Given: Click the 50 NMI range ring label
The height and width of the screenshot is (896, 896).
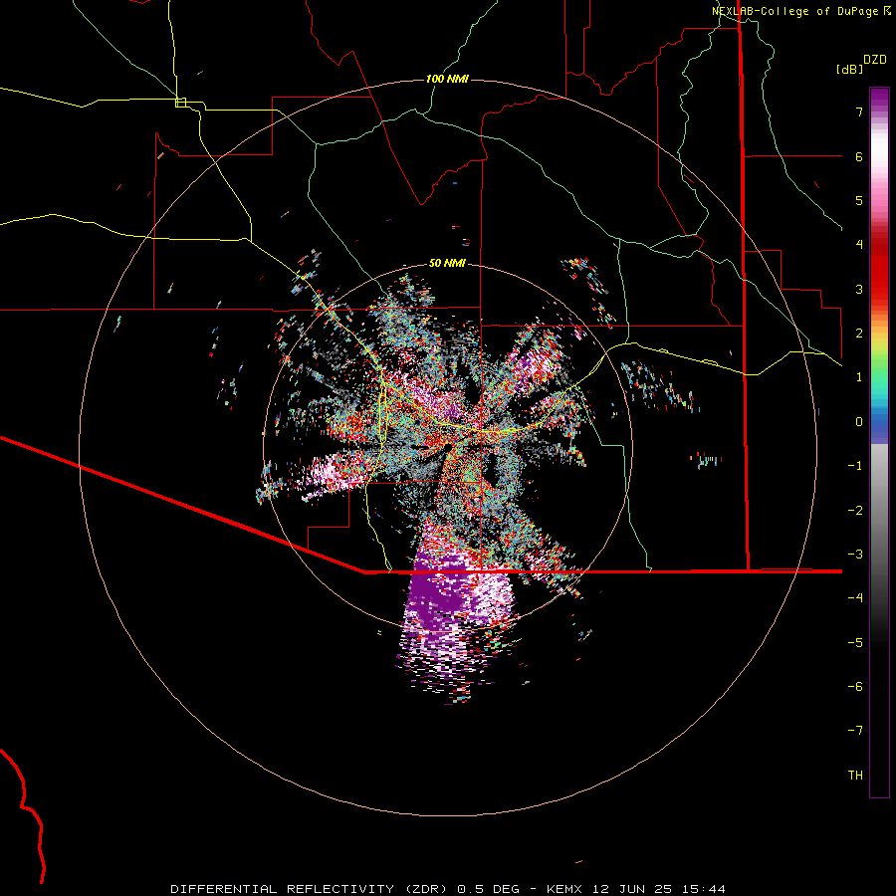Looking at the screenshot, I should 447,263.
